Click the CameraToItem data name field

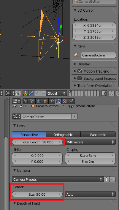coord(46,117)
